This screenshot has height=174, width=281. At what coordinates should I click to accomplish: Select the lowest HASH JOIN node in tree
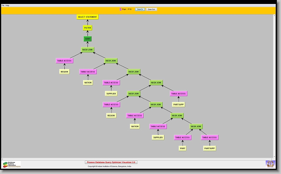196,127
